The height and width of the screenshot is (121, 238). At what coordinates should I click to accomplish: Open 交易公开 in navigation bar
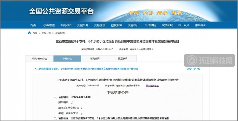(83, 25)
